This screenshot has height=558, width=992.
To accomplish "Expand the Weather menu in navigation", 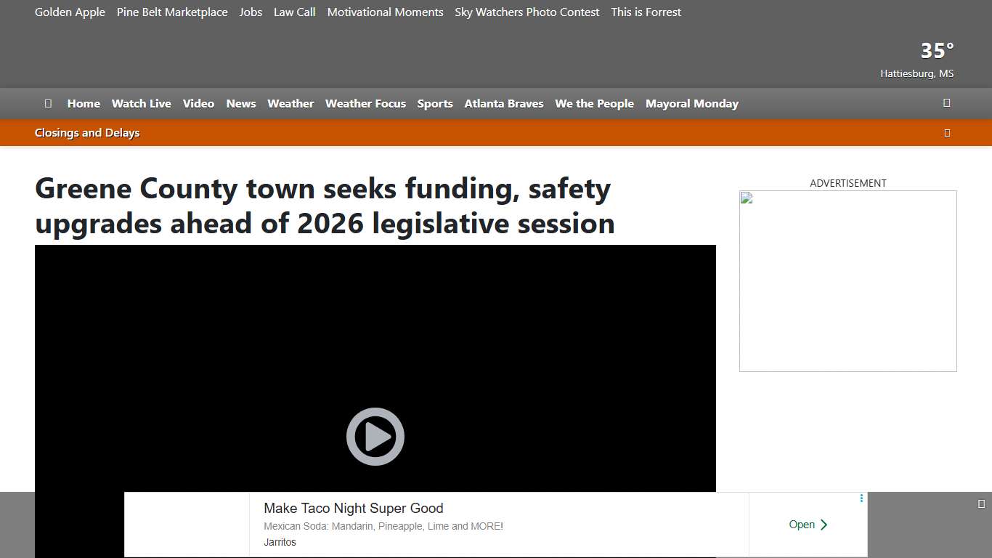I will coord(290,103).
